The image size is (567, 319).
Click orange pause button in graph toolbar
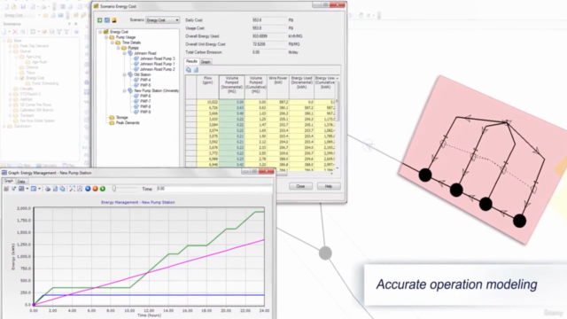[95, 189]
